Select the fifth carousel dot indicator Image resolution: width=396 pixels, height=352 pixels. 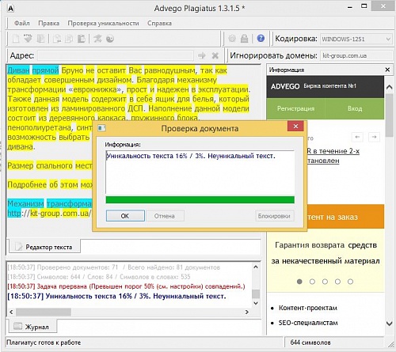click(x=350, y=282)
